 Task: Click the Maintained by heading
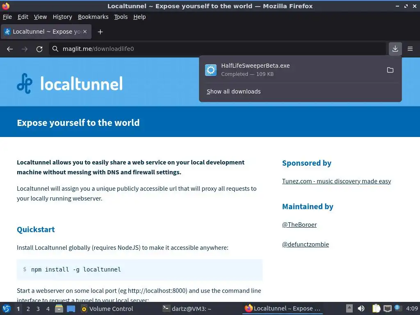pyautogui.click(x=308, y=207)
